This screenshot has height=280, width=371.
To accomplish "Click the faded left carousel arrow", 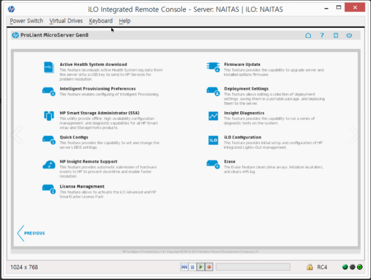I will (18, 135).
